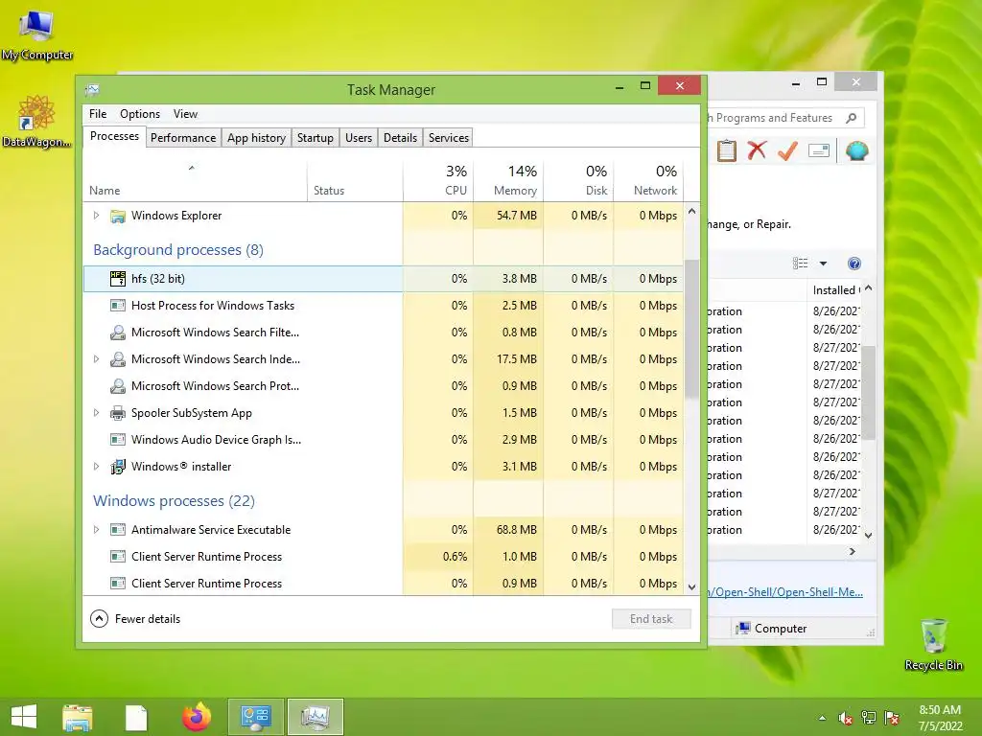
Task: Click the Installed On column header
Action: [x=835, y=289]
